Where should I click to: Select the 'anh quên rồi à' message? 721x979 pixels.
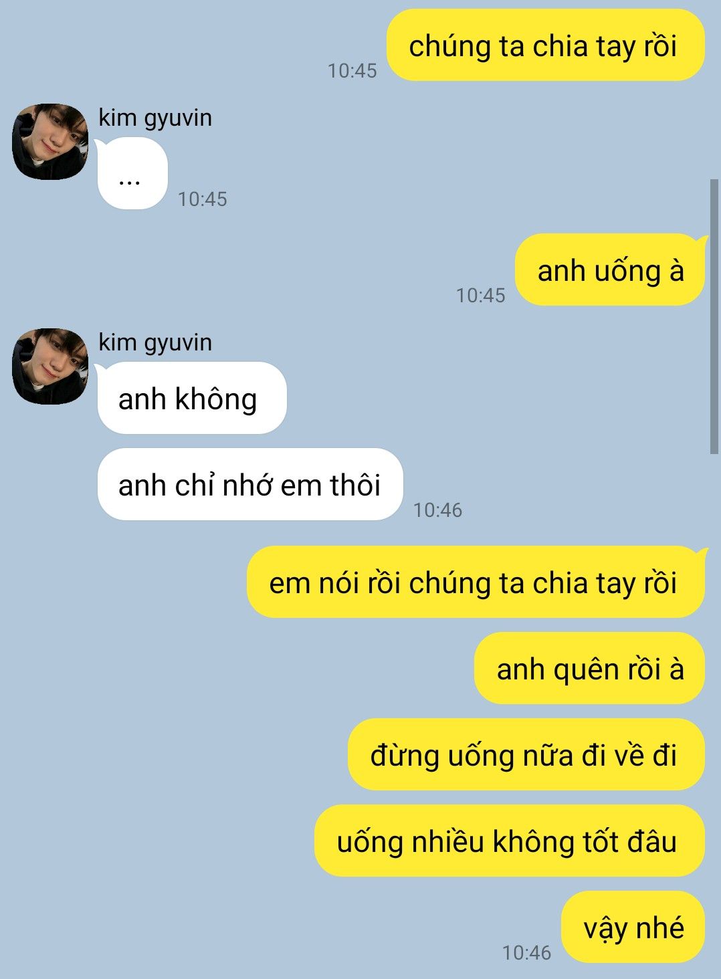coord(590,668)
